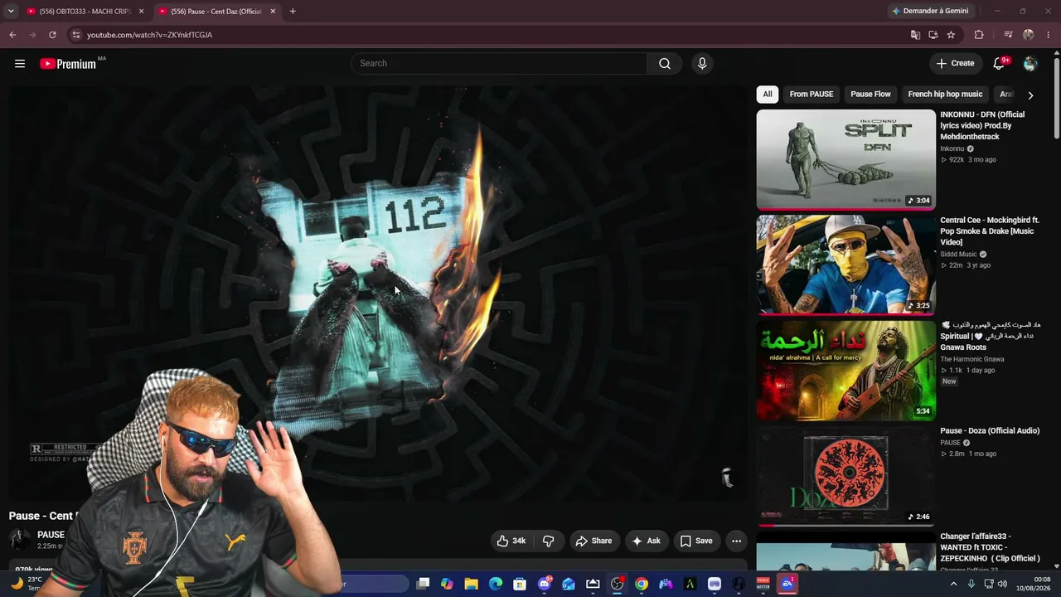Viewport: 1061px width, 597px height.
Task: Click the Ask button below the video
Action: (647, 541)
